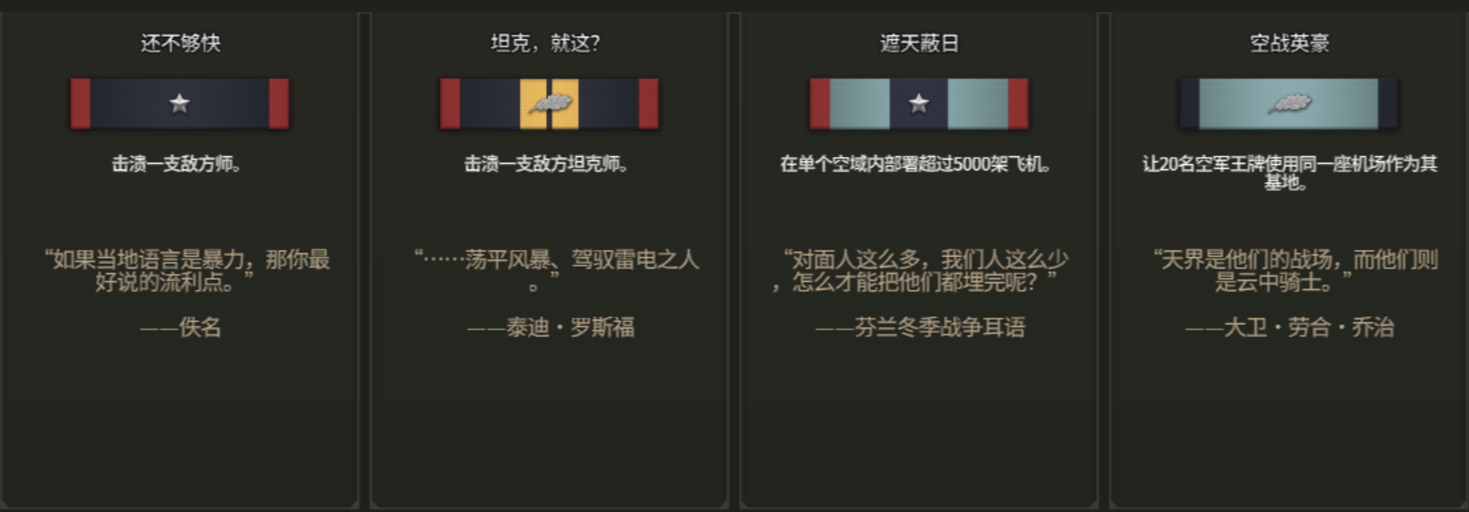Click the 还不够快 achievement title

pyautogui.click(x=180, y=43)
